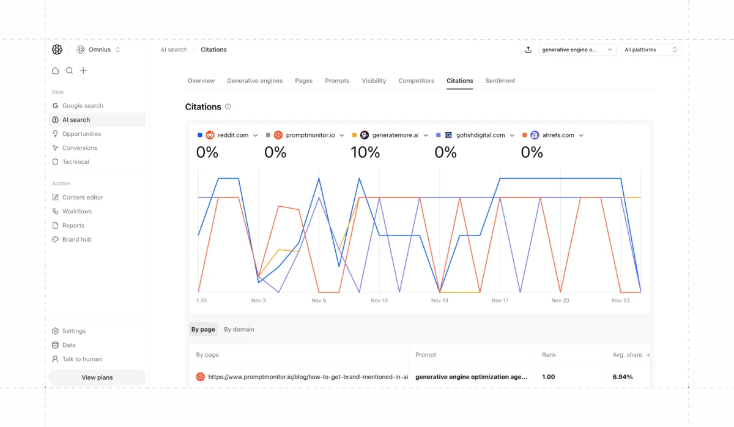734x427 pixels.
Task: Click the gray promptmonitor.io color swatch
Action: (x=268, y=135)
